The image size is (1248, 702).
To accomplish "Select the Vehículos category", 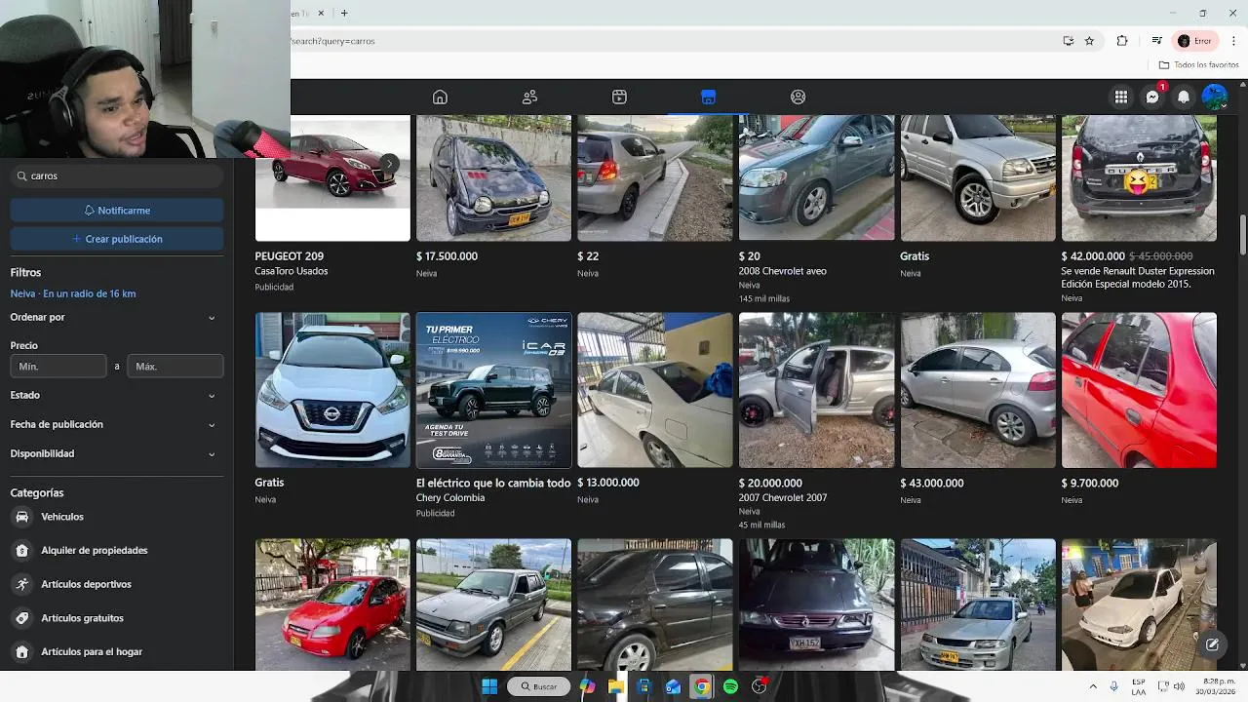I will pyautogui.click(x=115, y=517).
